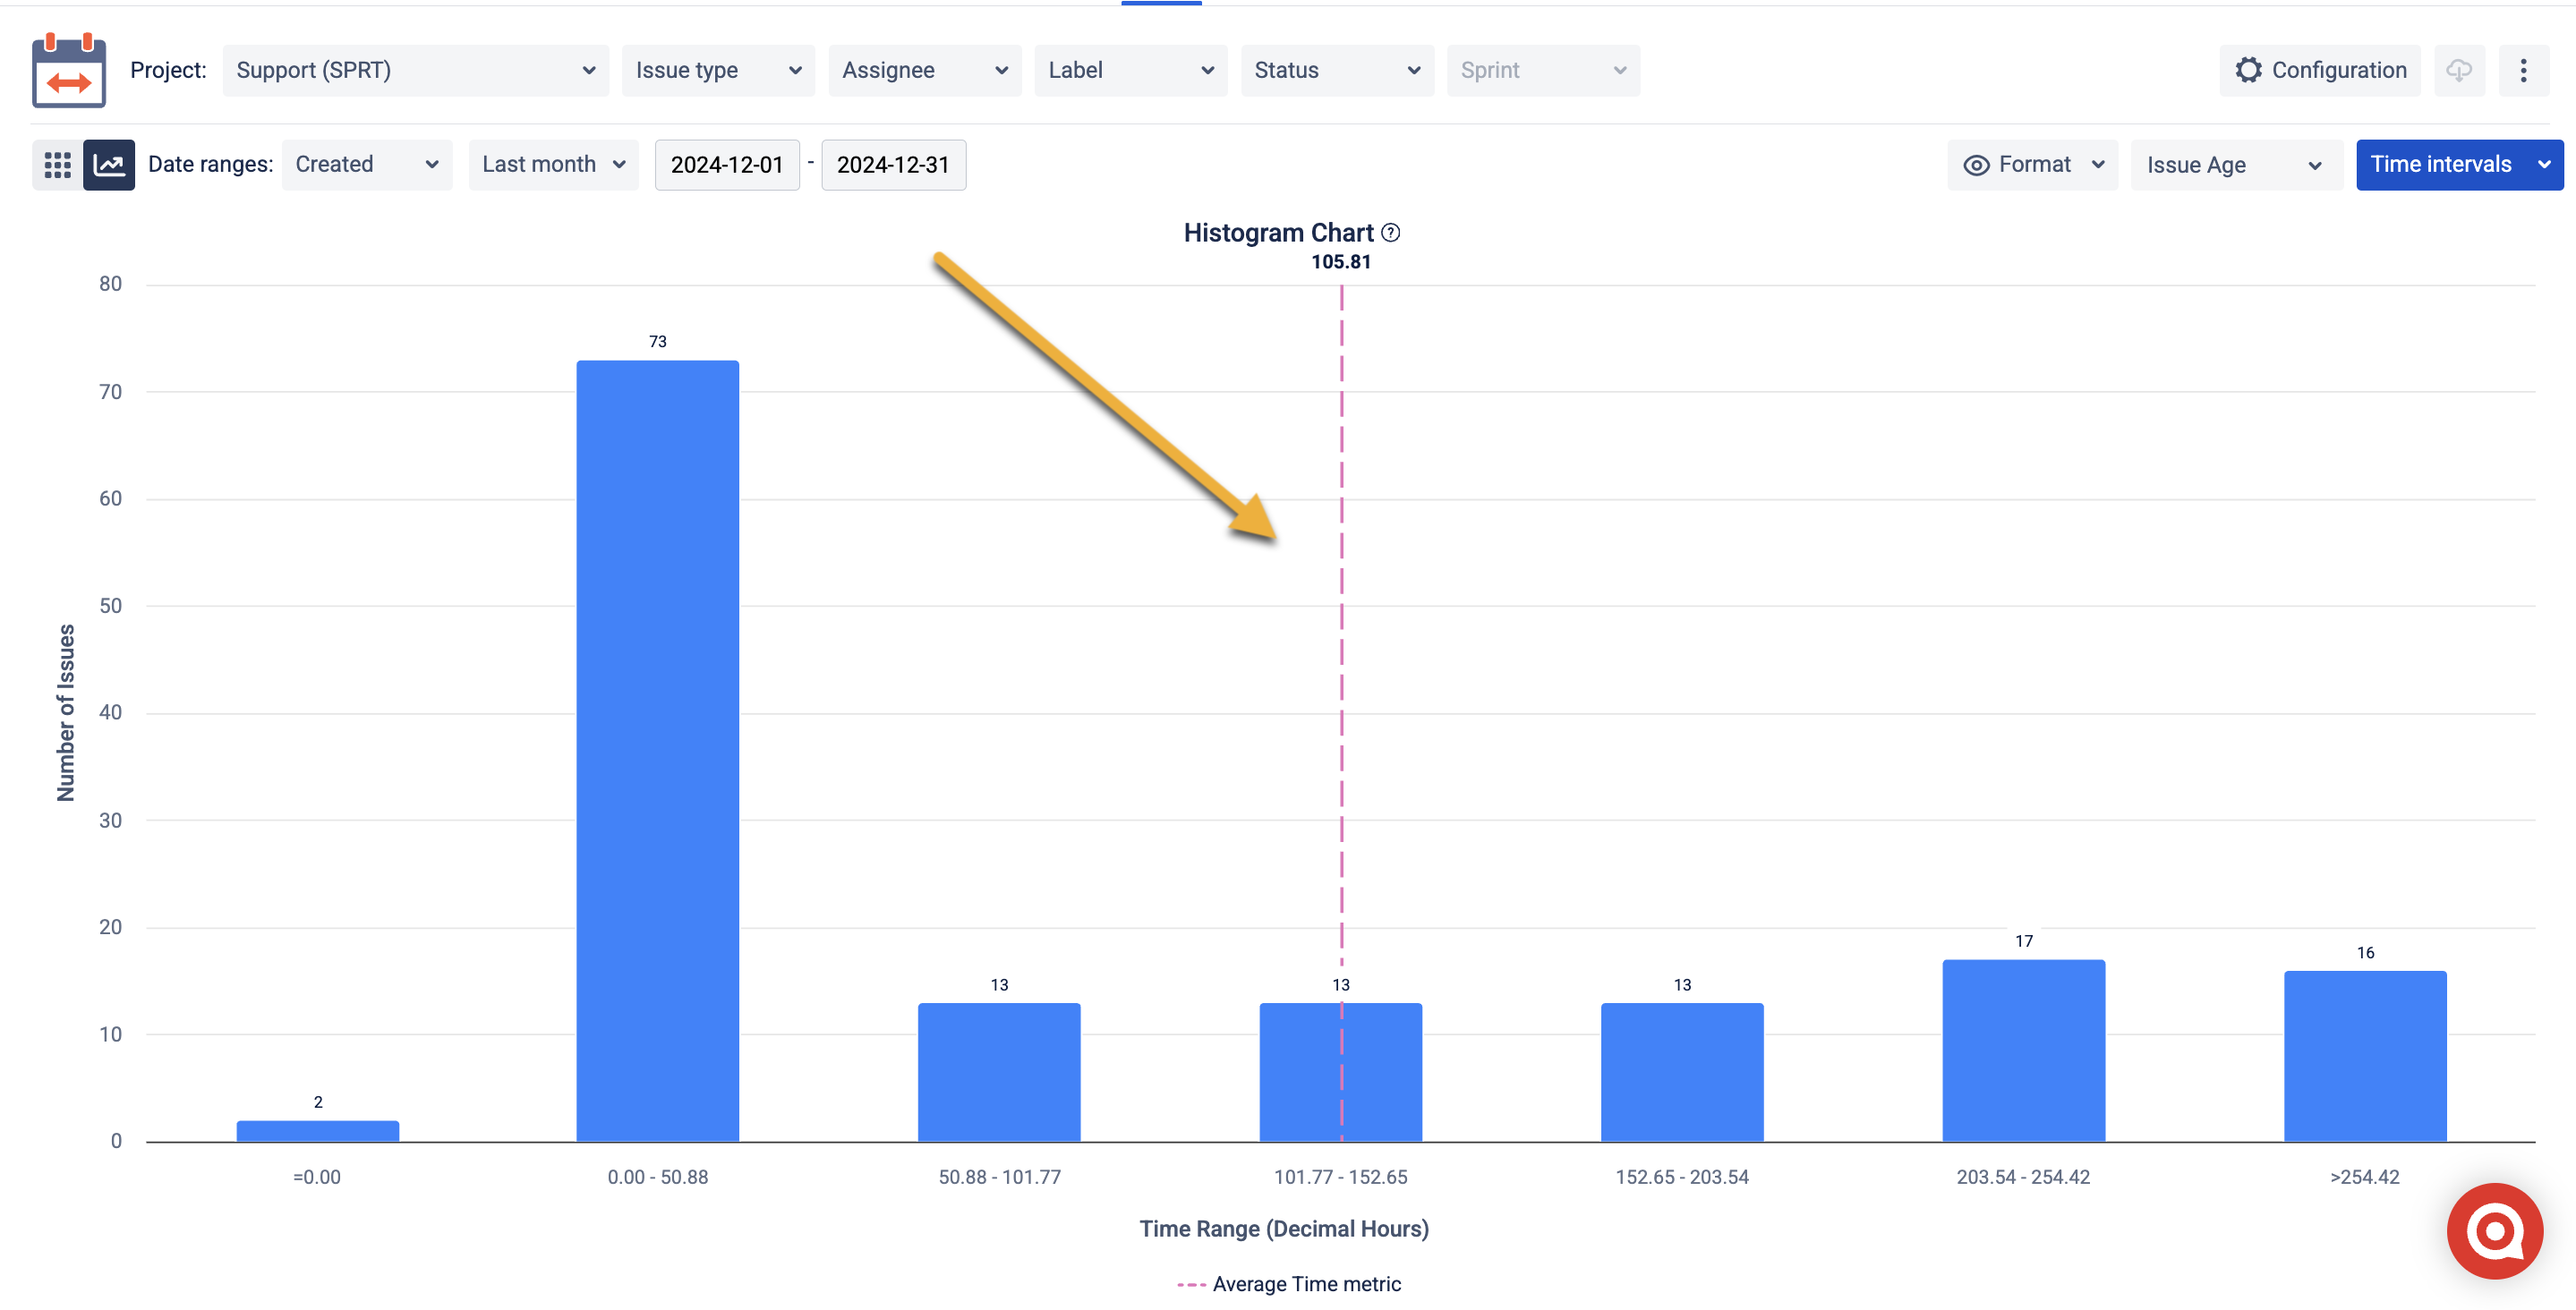Viewport: 2576px width, 1310px height.
Task: Open the three-dot more options menu
Action: click(2525, 70)
